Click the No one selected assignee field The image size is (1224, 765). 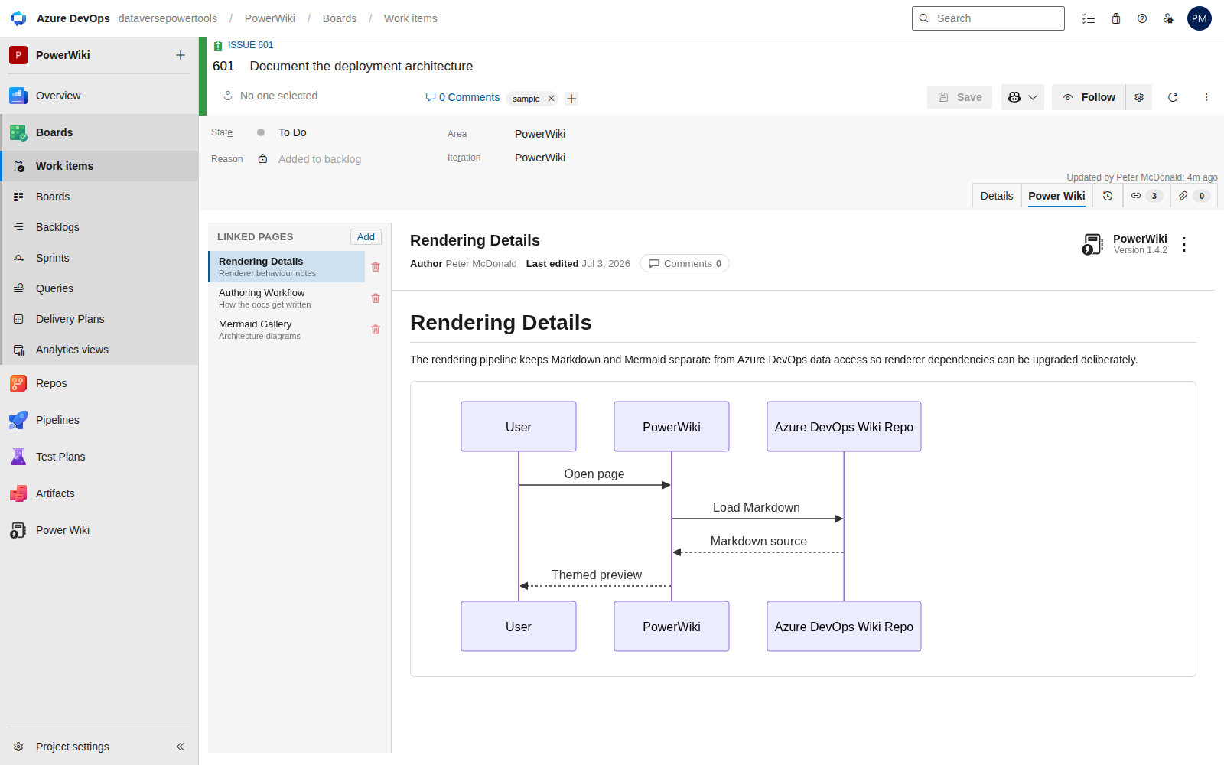[x=270, y=96]
